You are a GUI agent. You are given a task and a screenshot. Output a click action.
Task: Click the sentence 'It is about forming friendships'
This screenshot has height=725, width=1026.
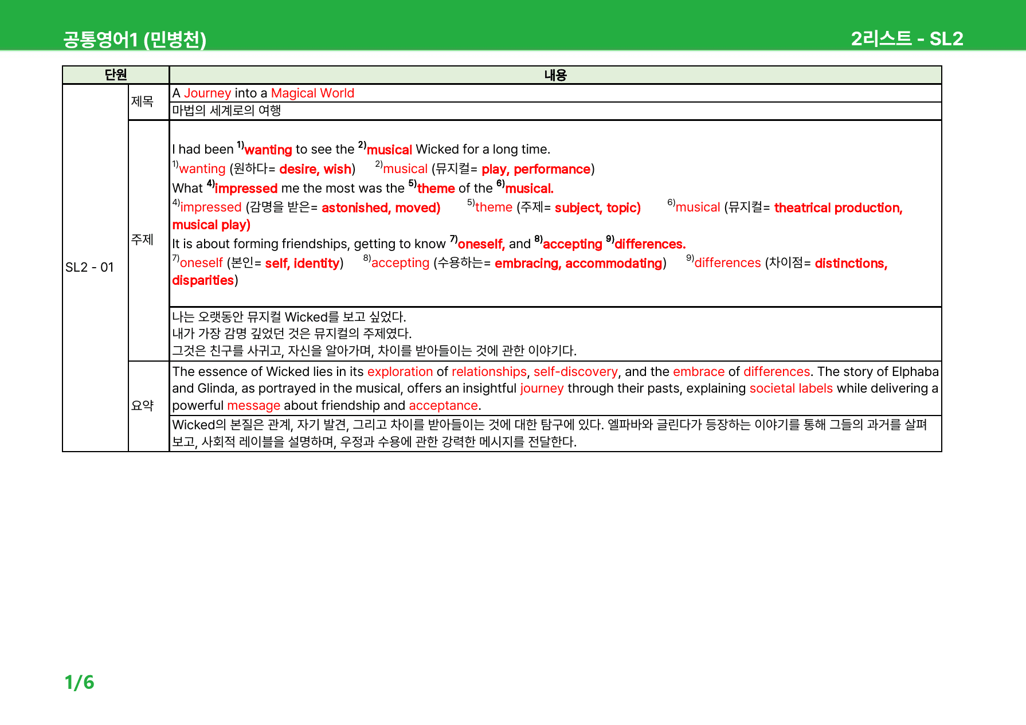pos(429,244)
